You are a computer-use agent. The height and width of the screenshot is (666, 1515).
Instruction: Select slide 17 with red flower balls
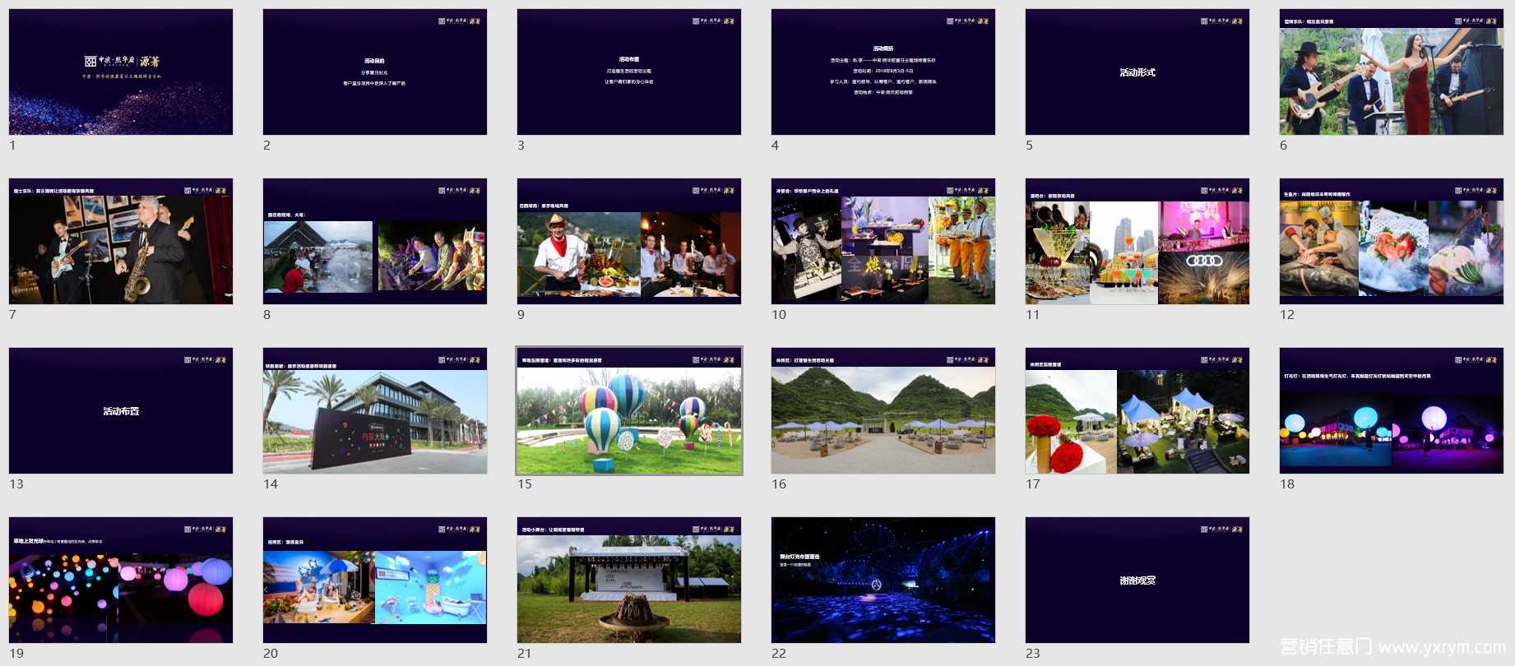point(1137,411)
